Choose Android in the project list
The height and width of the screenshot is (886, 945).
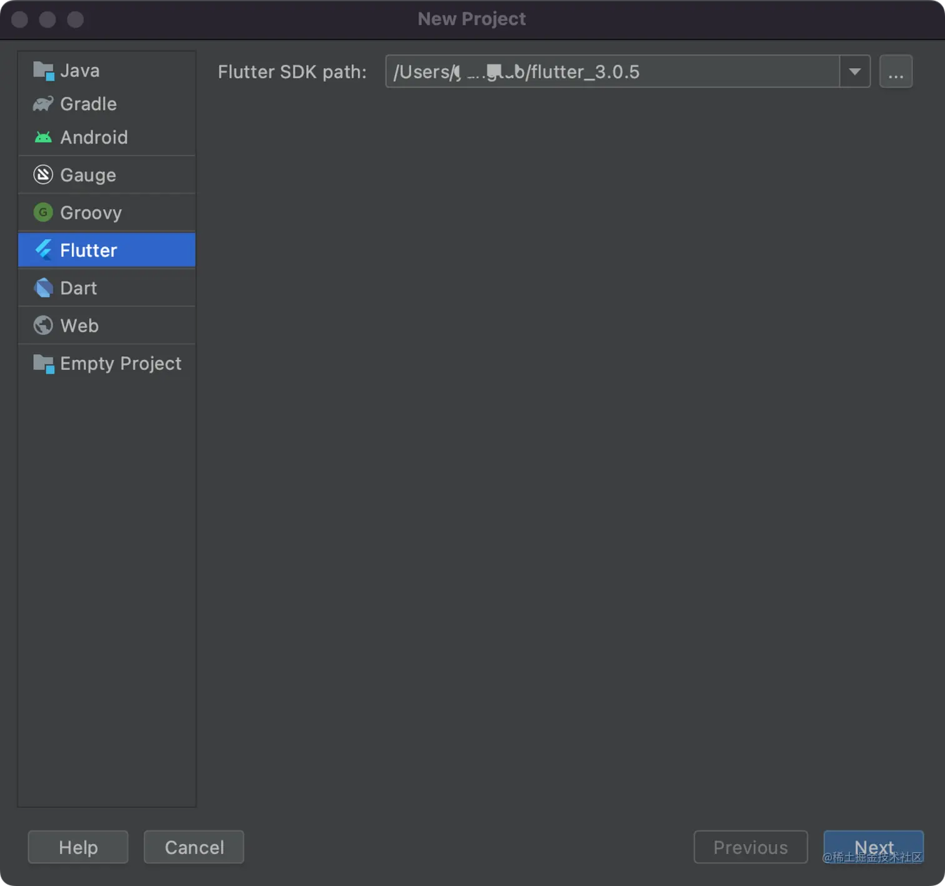[x=107, y=137]
